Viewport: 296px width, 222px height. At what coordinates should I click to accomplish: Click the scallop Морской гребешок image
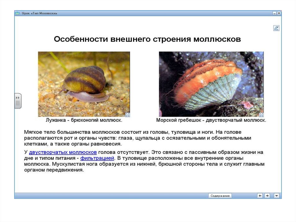(211, 84)
